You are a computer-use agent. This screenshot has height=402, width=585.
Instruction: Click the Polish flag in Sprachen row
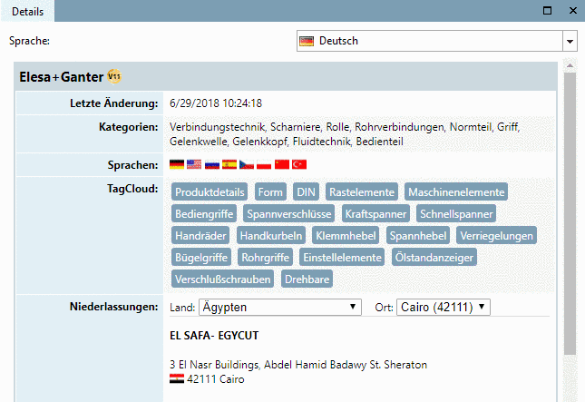[264, 164]
